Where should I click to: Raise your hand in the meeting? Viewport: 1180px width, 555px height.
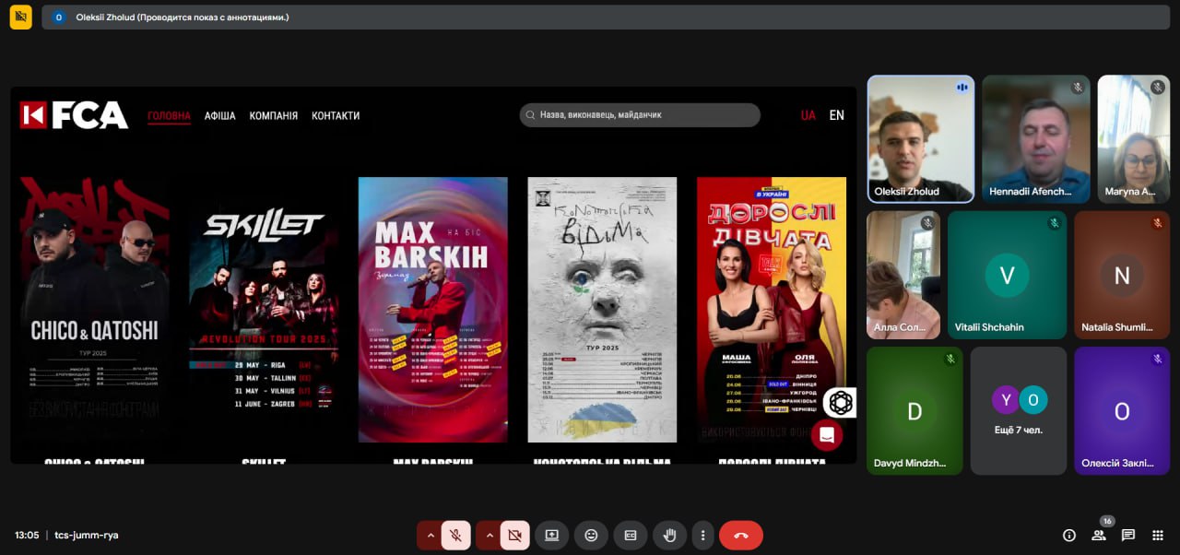tap(670, 535)
